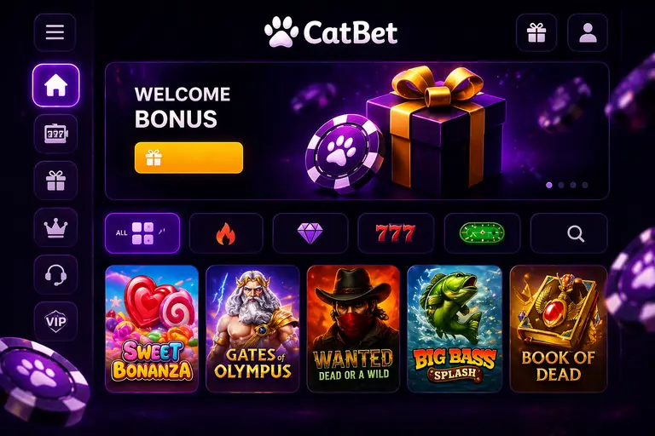Click the CatBet paw logo
This screenshot has width=655, height=436.
click(x=331, y=32)
